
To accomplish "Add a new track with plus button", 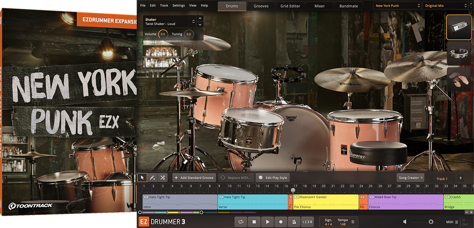I will [461, 178].
